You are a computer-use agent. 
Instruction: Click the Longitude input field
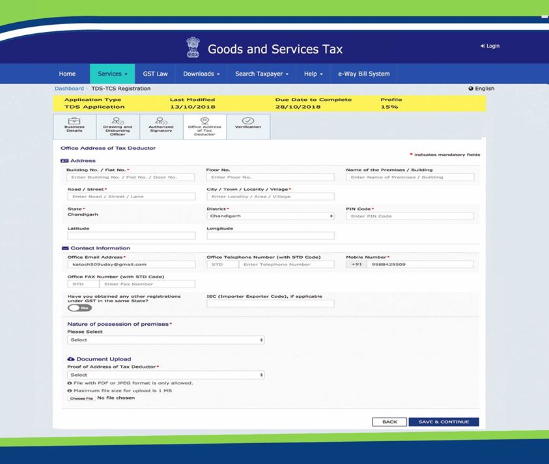(x=270, y=236)
